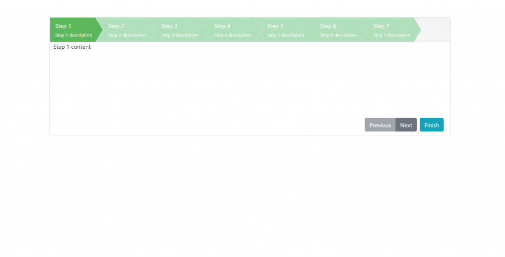Click the "Step 4 description" subtitle
This screenshot has width=505, height=257.
233,35
